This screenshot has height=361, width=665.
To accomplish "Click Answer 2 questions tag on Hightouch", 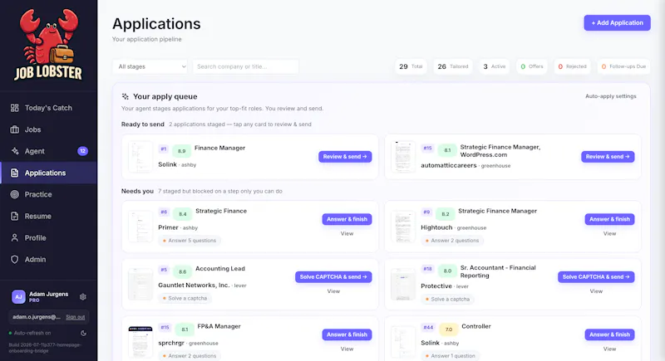I will click(x=452, y=241).
